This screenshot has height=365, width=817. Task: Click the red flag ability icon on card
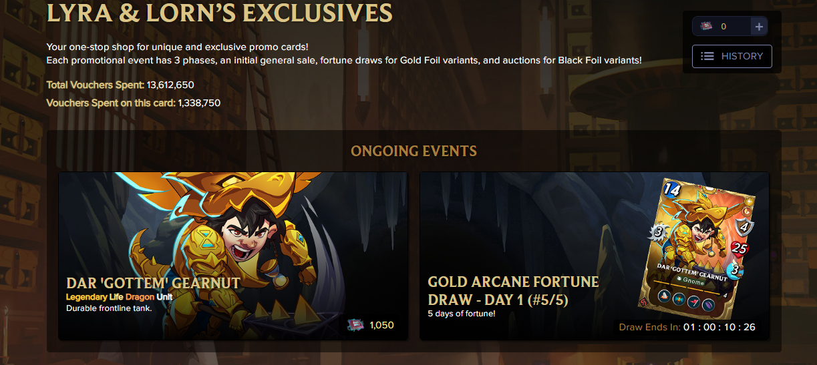pyautogui.click(x=695, y=302)
